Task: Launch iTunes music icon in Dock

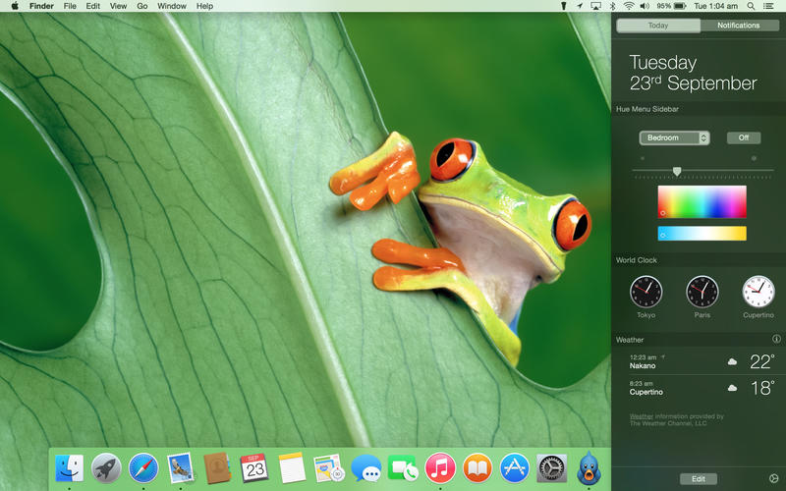Action: 440,467
